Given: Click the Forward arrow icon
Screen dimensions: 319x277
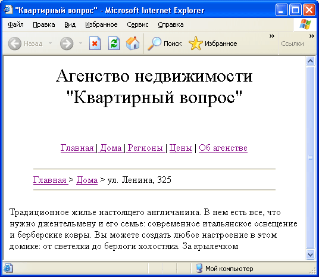Looking at the screenshot, I should 67,43.
